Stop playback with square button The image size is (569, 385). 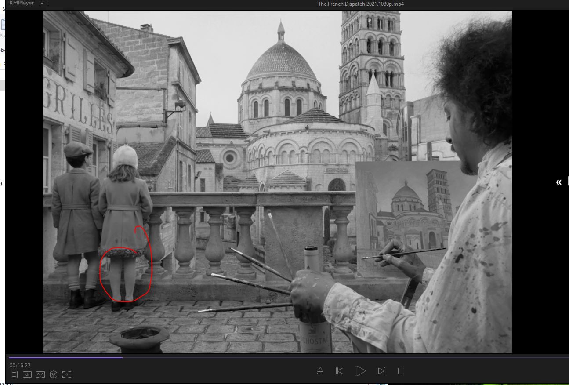[x=401, y=371]
